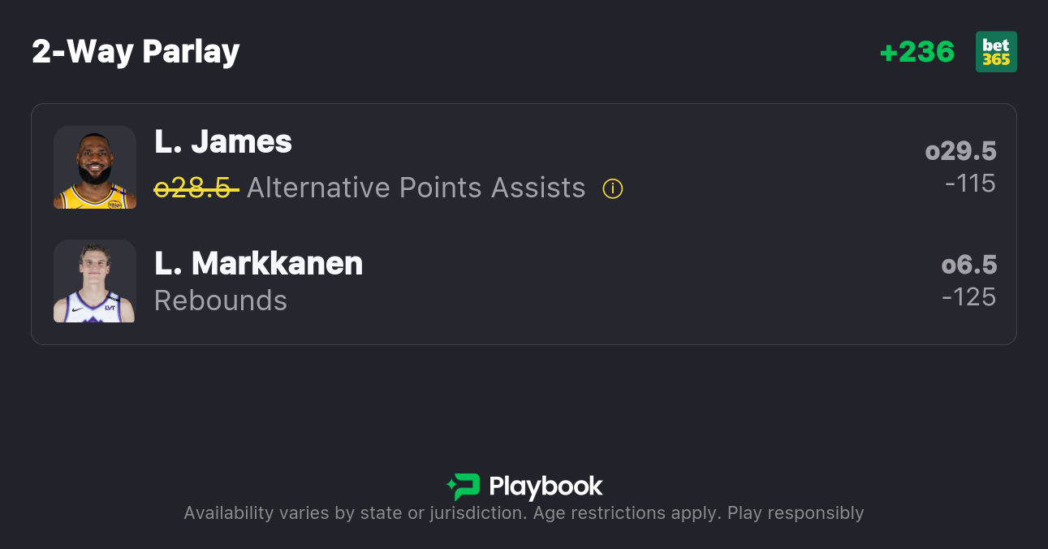Open the Playbook wordmark text
Image resolution: width=1048 pixels, height=549 pixels.
(x=546, y=486)
